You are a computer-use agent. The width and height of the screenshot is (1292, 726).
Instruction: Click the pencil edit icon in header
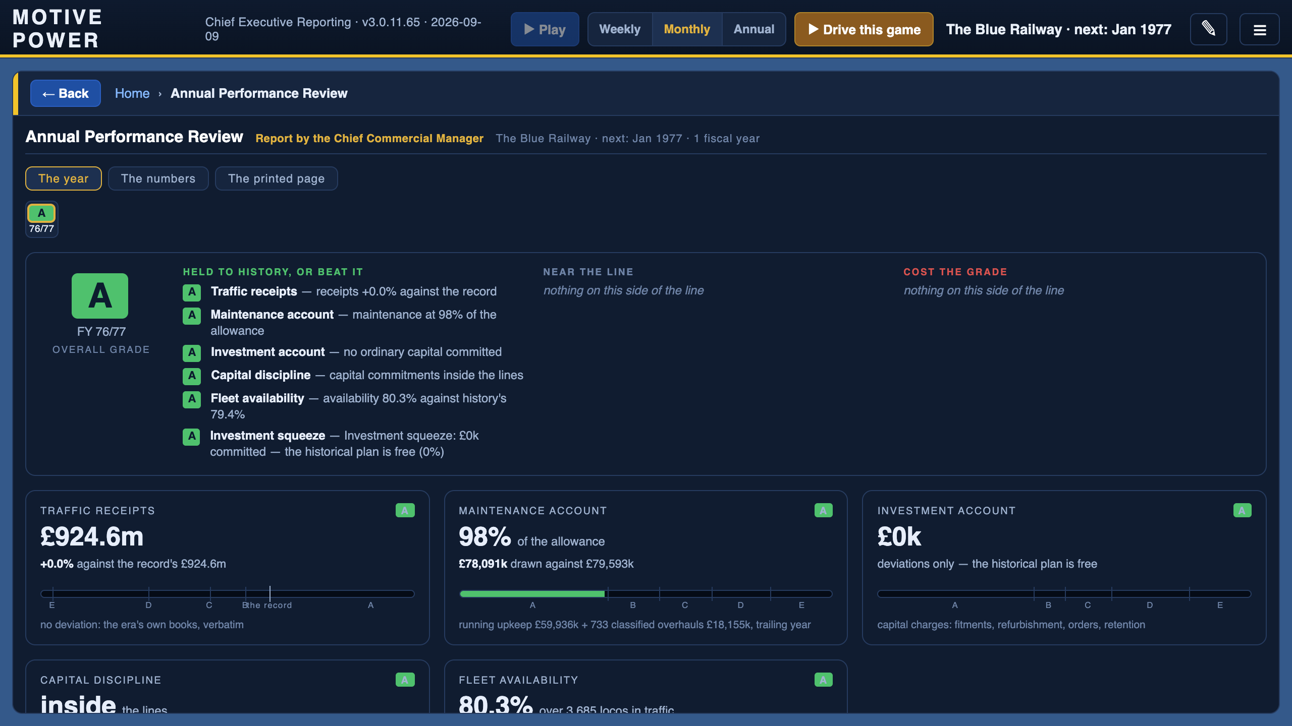[x=1208, y=29]
